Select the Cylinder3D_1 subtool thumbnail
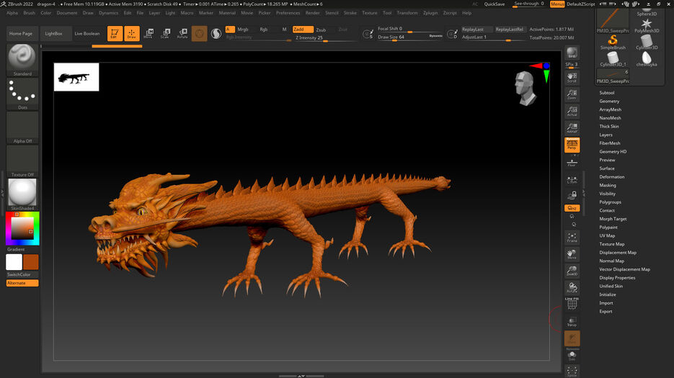The image size is (674, 378). [613, 59]
